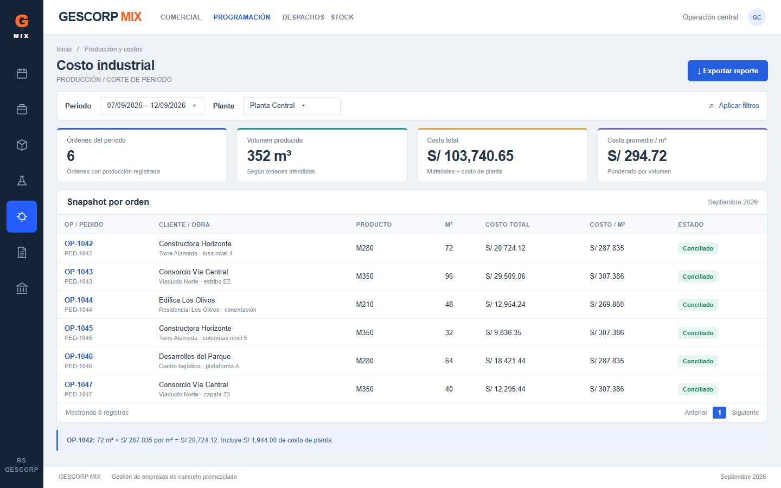Select the Costo promedio / m³ card

point(682,155)
